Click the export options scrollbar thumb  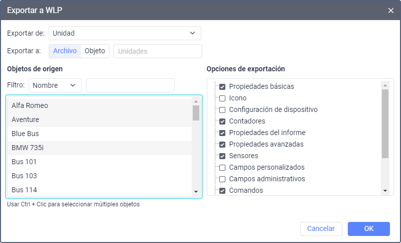[x=385, y=123]
